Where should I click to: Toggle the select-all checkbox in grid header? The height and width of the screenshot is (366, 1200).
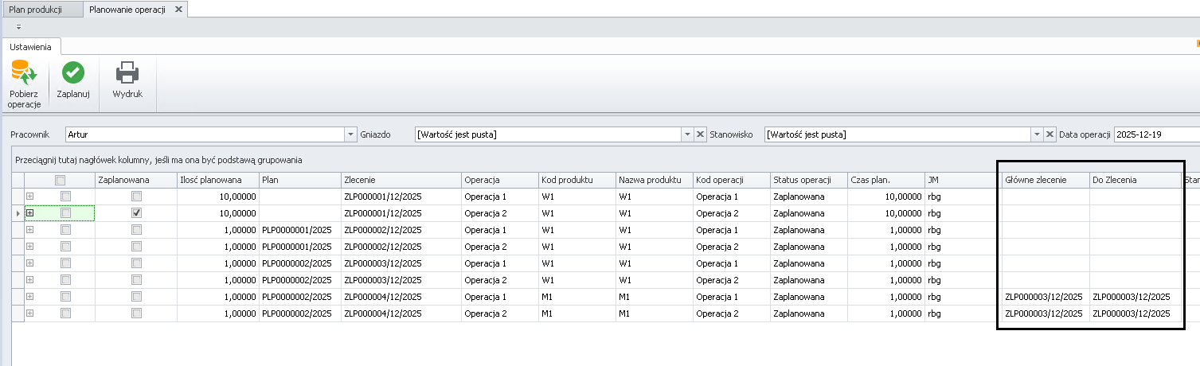[60, 180]
